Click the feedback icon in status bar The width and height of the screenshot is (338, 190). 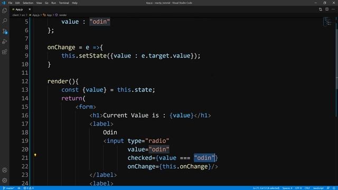click(x=328, y=188)
